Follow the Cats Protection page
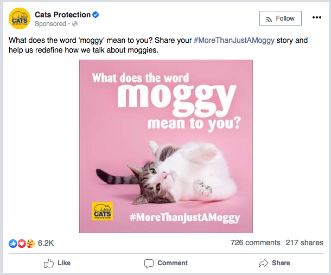Screen dimensions: 331x275 pos(281,18)
